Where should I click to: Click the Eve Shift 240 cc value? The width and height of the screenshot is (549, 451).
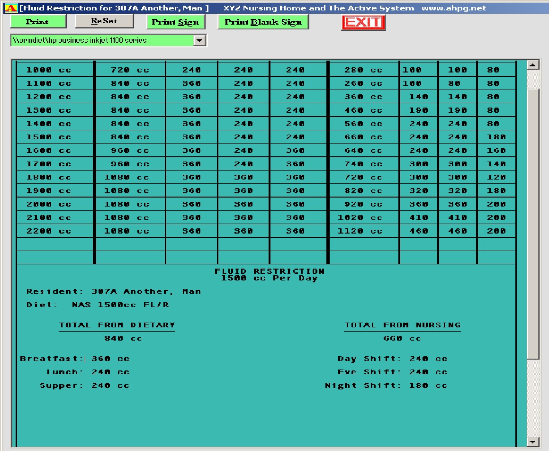pos(428,372)
